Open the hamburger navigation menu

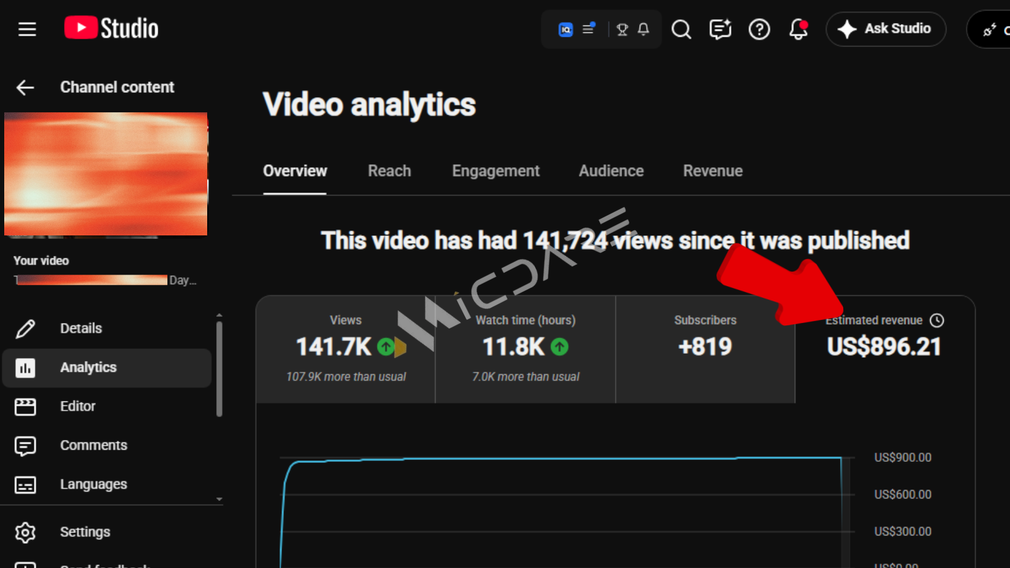point(27,29)
